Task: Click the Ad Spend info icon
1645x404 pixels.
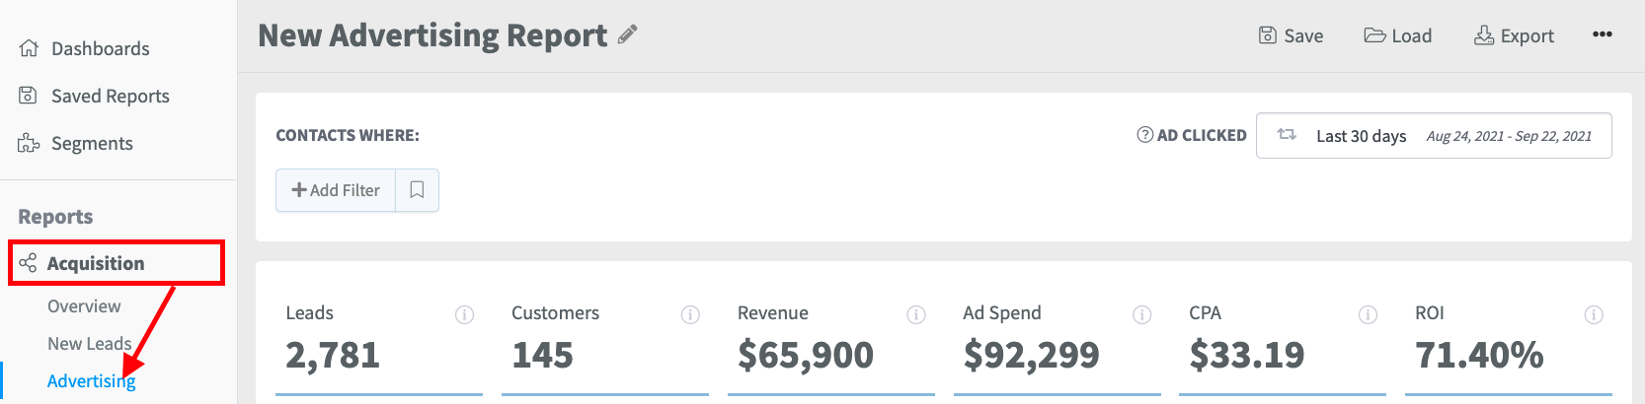Action: pos(1141,314)
